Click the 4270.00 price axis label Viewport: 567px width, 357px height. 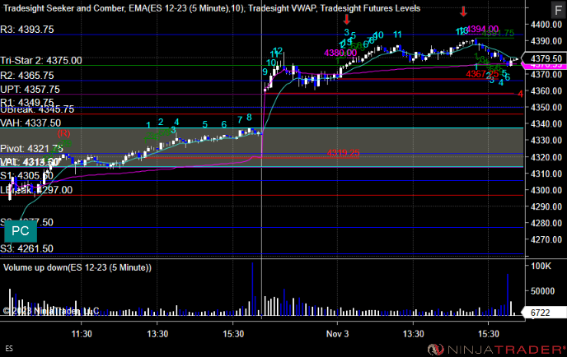click(x=546, y=239)
